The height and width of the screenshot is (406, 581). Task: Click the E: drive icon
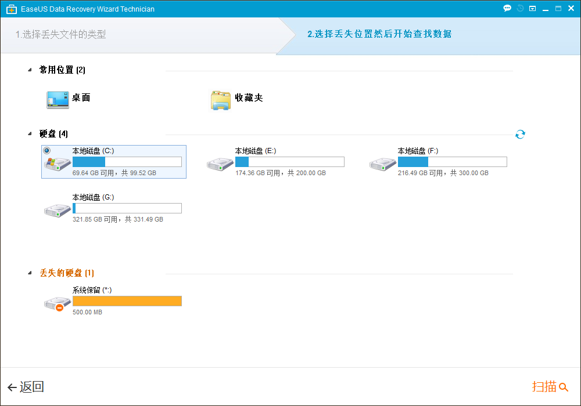click(x=220, y=164)
